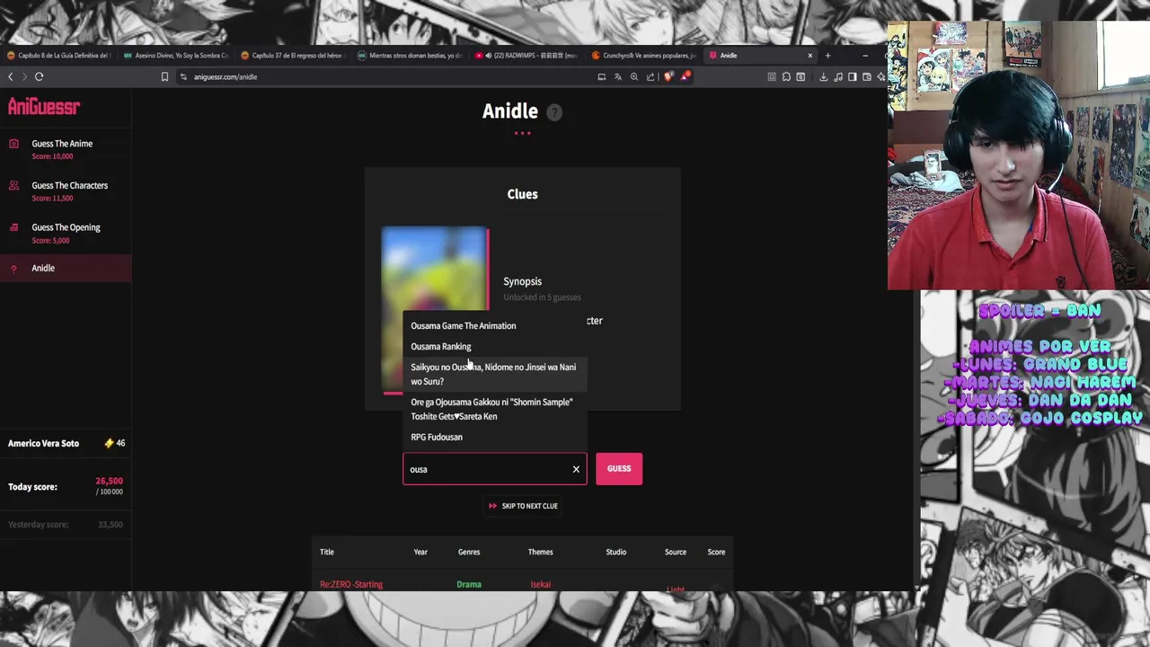Click the Synopsis clue label
Screen dimensions: 1150x647
[522, 282]
